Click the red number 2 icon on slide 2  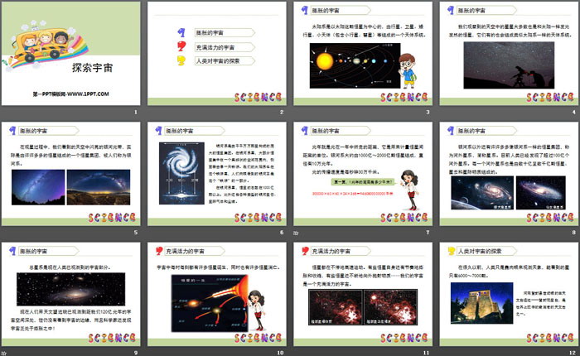pyautogui.click(x=181, y=46)
